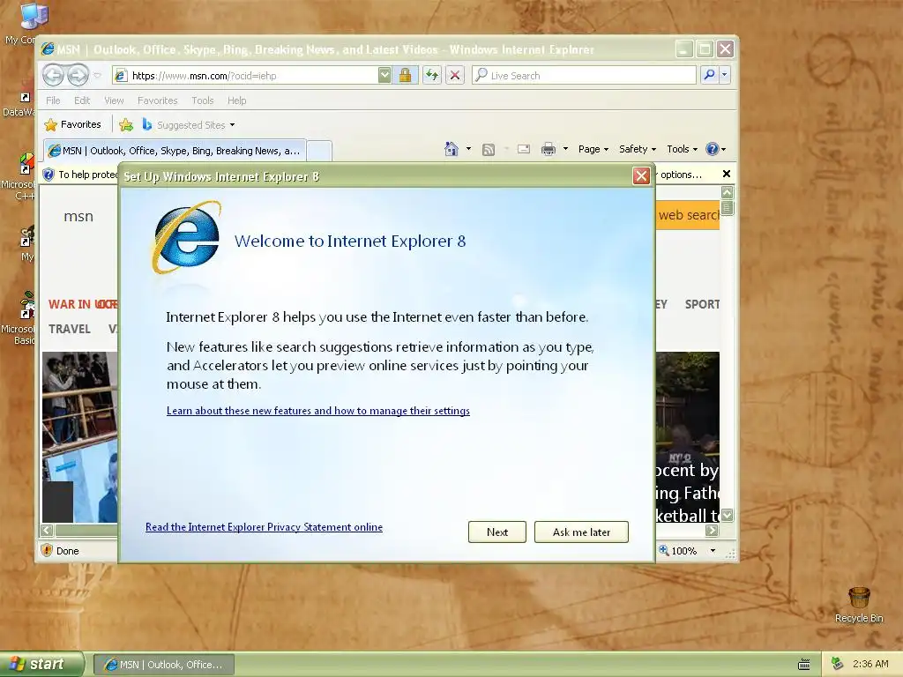The height and width of the screenshot is (677, 903).
Task: Expand the Print dropdown arrow
Action: (565, 149)
